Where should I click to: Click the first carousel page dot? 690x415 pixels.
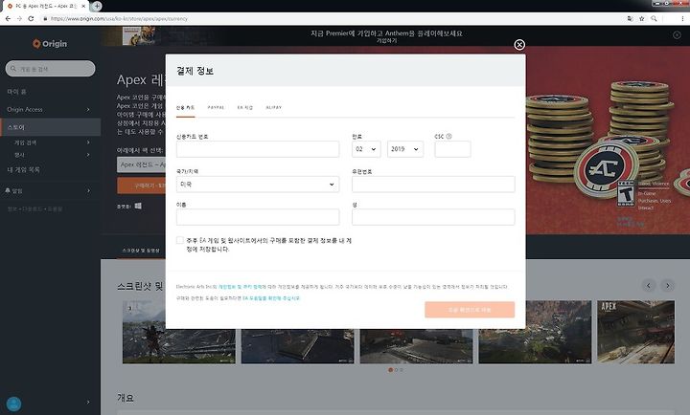(390, 370)
